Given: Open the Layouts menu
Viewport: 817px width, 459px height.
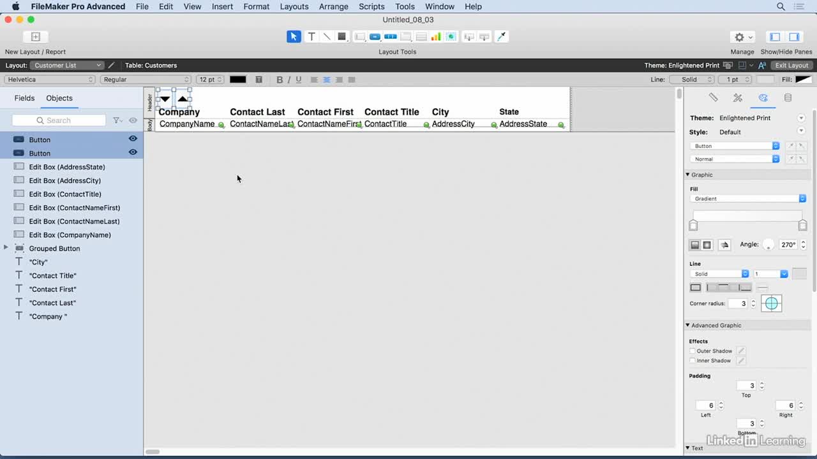Looking at the screenshot, I should click(294, 6).
